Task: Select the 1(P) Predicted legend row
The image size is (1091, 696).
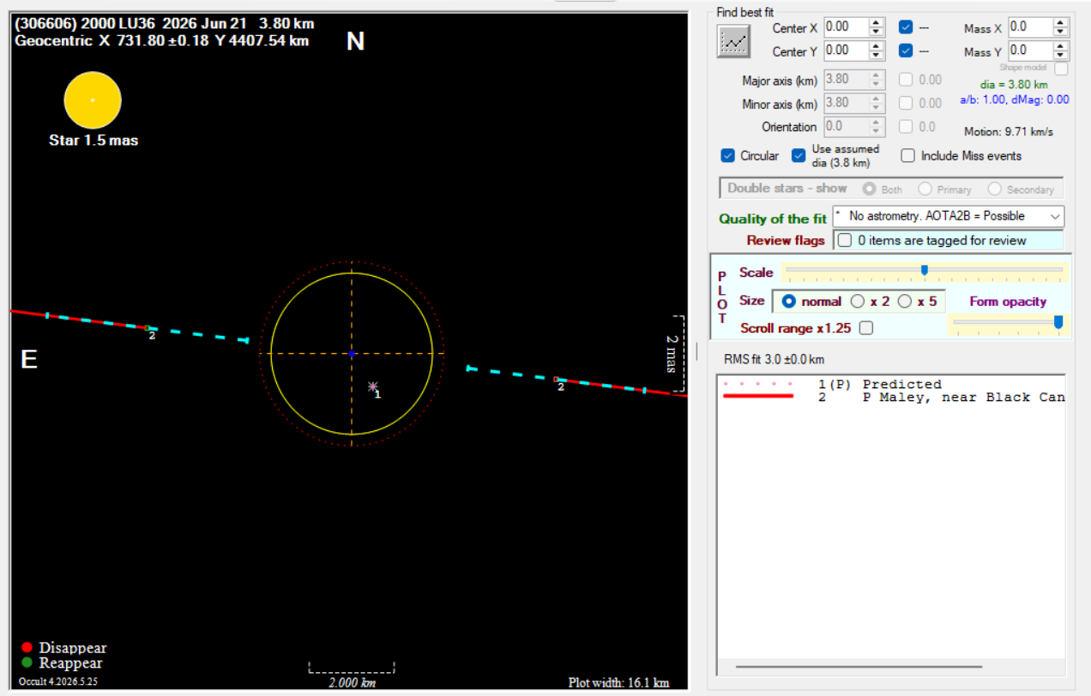Action: (x=892, y=384)
